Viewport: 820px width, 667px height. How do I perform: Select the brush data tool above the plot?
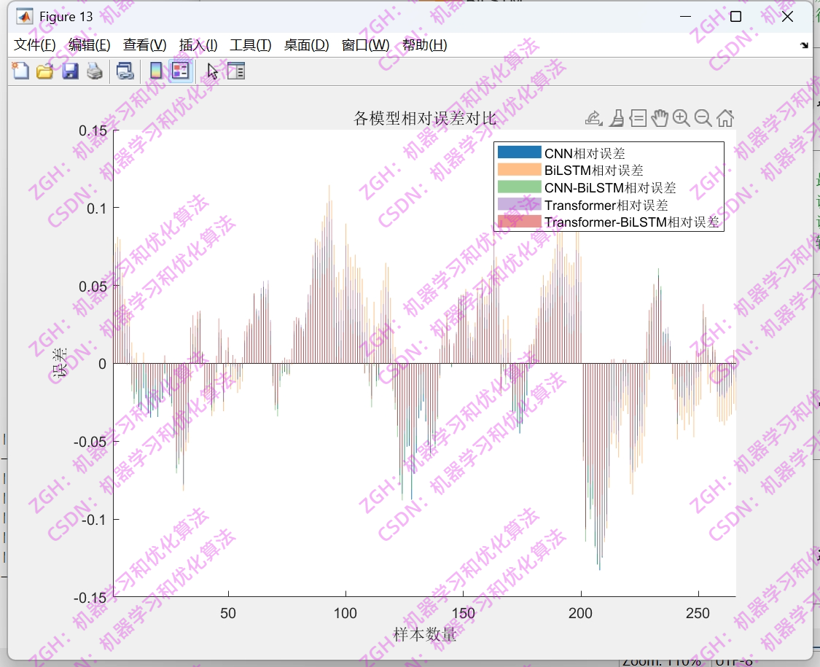tap(616, 118)
